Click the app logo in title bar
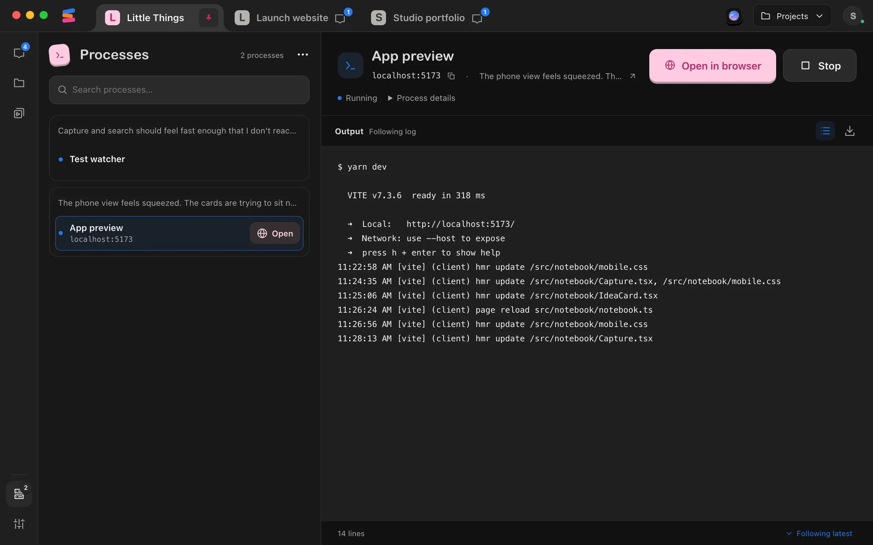873x545 pixels. [x=69, y=16]
